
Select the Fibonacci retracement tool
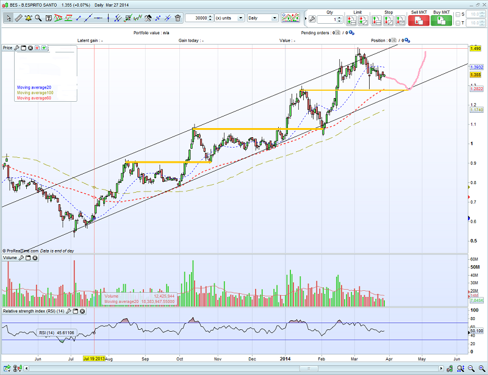click(x=128, y=18)
